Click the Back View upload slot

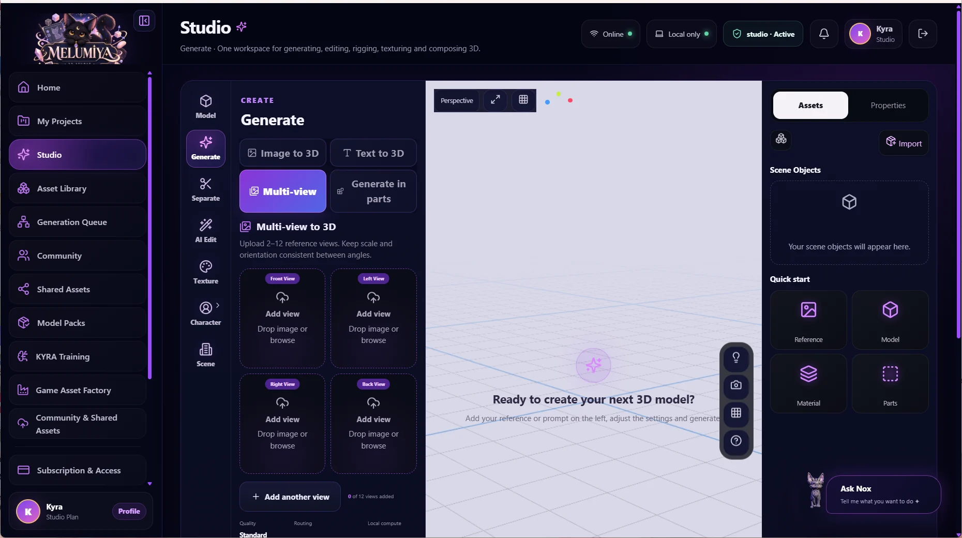click(373, 424)
